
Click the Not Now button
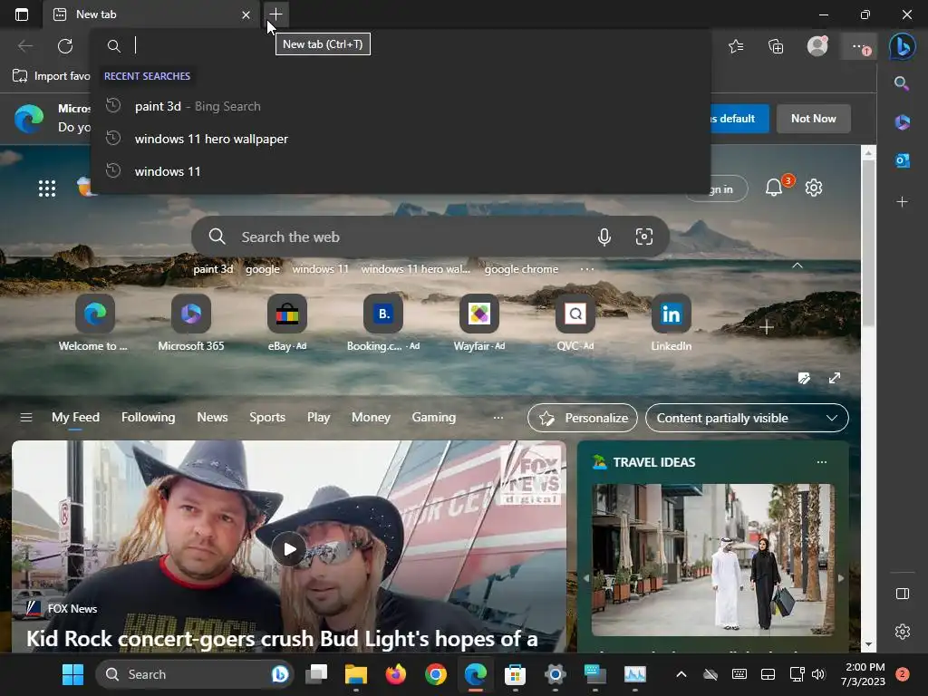click(x=813, y=119)
